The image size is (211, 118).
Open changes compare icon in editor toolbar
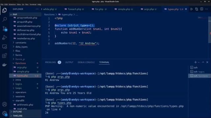(196, 9)
